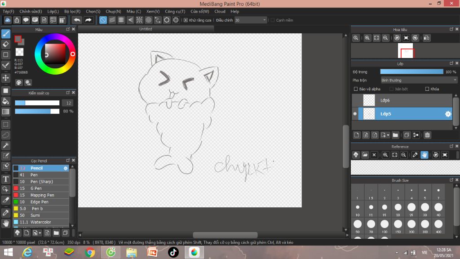
Task: Toggle Khử răng cưa anti-aliasing checkbox
Action: (186, 20)
